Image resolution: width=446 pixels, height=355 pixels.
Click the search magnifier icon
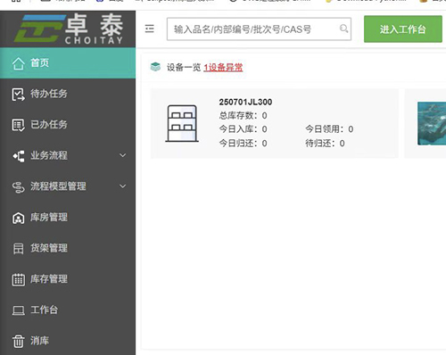[343, 29]
